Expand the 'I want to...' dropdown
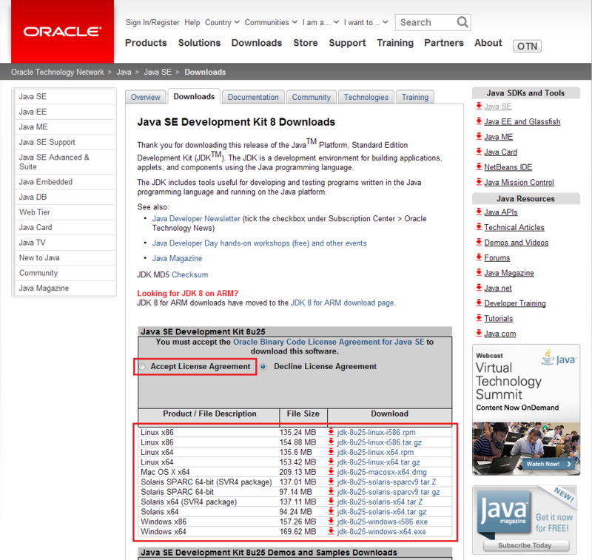Viewport: 592px width, 560px height. [366, 23]
